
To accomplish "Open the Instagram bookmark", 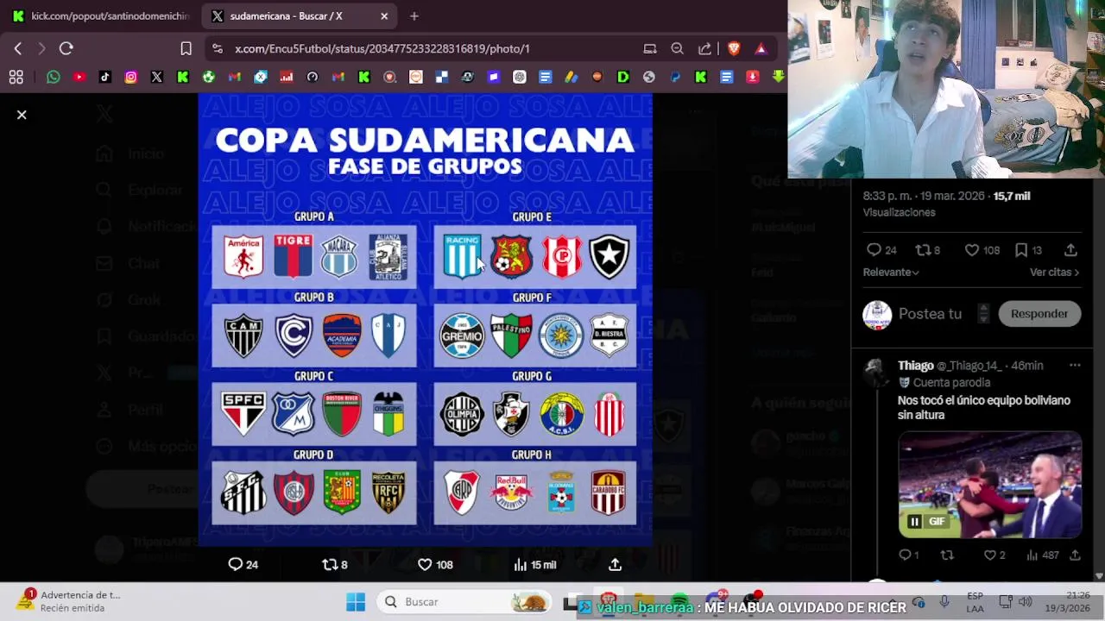I will (131, 78).
